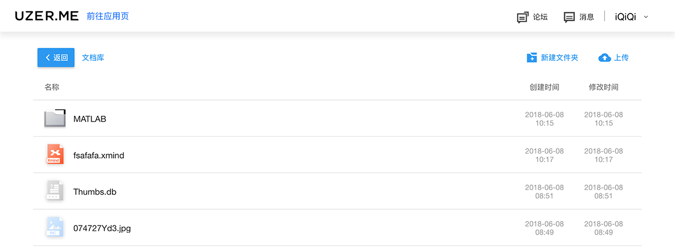The width and height of the screenshot is (675, 248).
Task: Open the MATLAB folder icon
Action: click(x=55, y=118)
